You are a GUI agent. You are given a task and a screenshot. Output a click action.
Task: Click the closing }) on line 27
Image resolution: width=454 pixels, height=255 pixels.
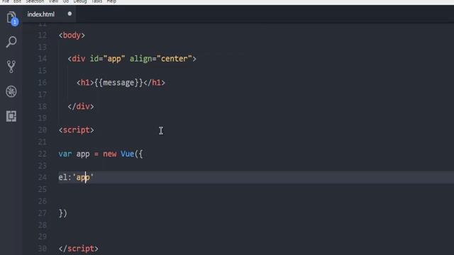(63, 213)
